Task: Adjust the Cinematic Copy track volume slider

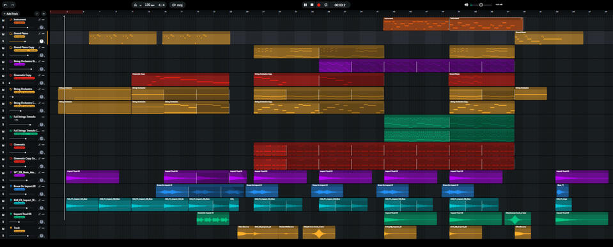Action: [x=22, y=83]
